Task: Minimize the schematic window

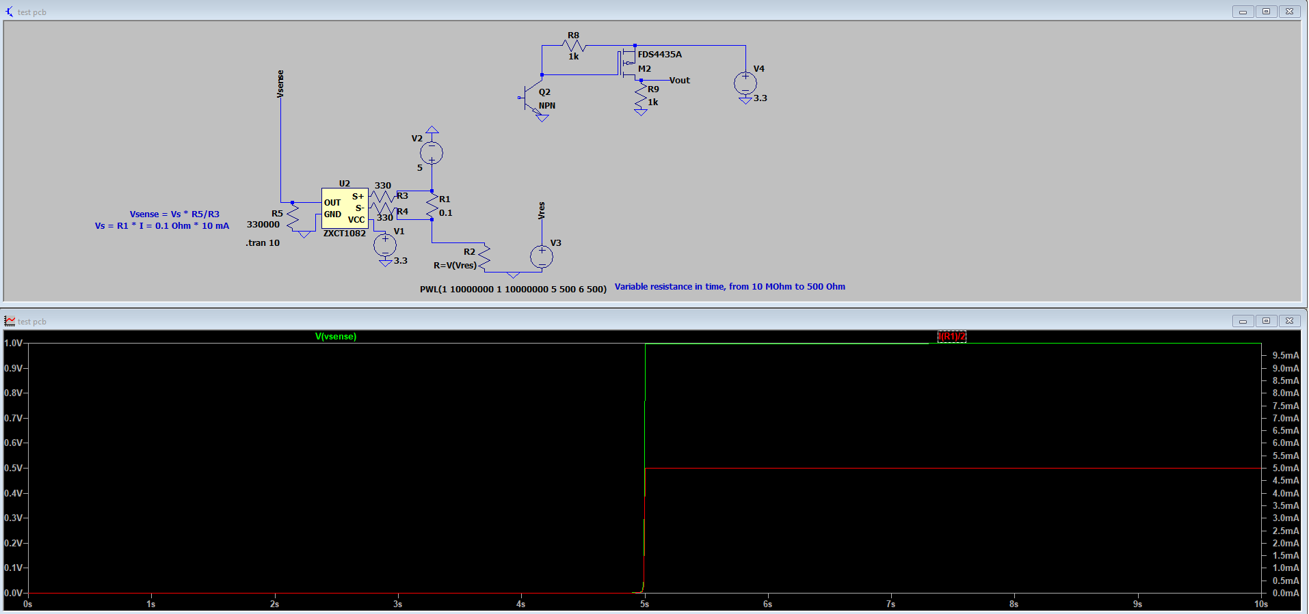Action: point(1243,12)
